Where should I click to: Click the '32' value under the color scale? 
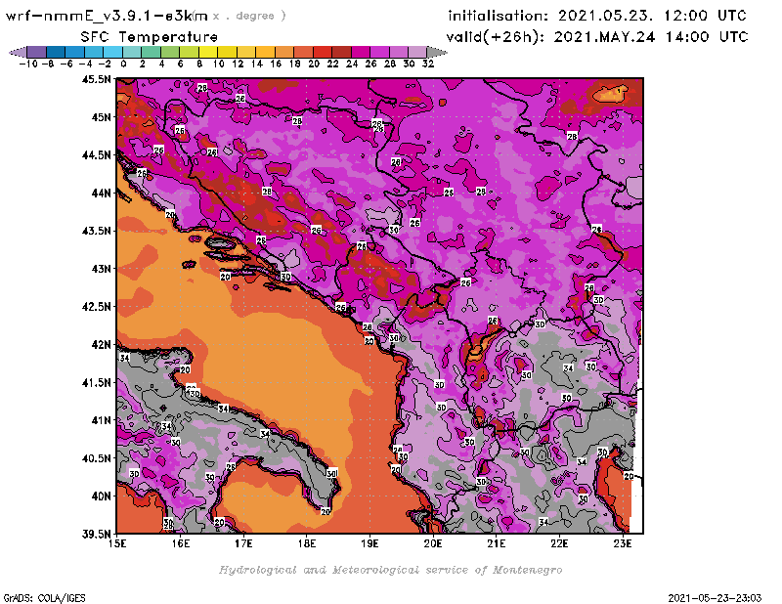[x=428, y=65]
